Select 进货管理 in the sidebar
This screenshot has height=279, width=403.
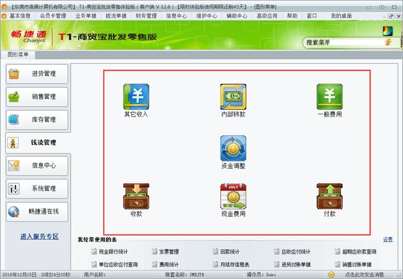37,74
